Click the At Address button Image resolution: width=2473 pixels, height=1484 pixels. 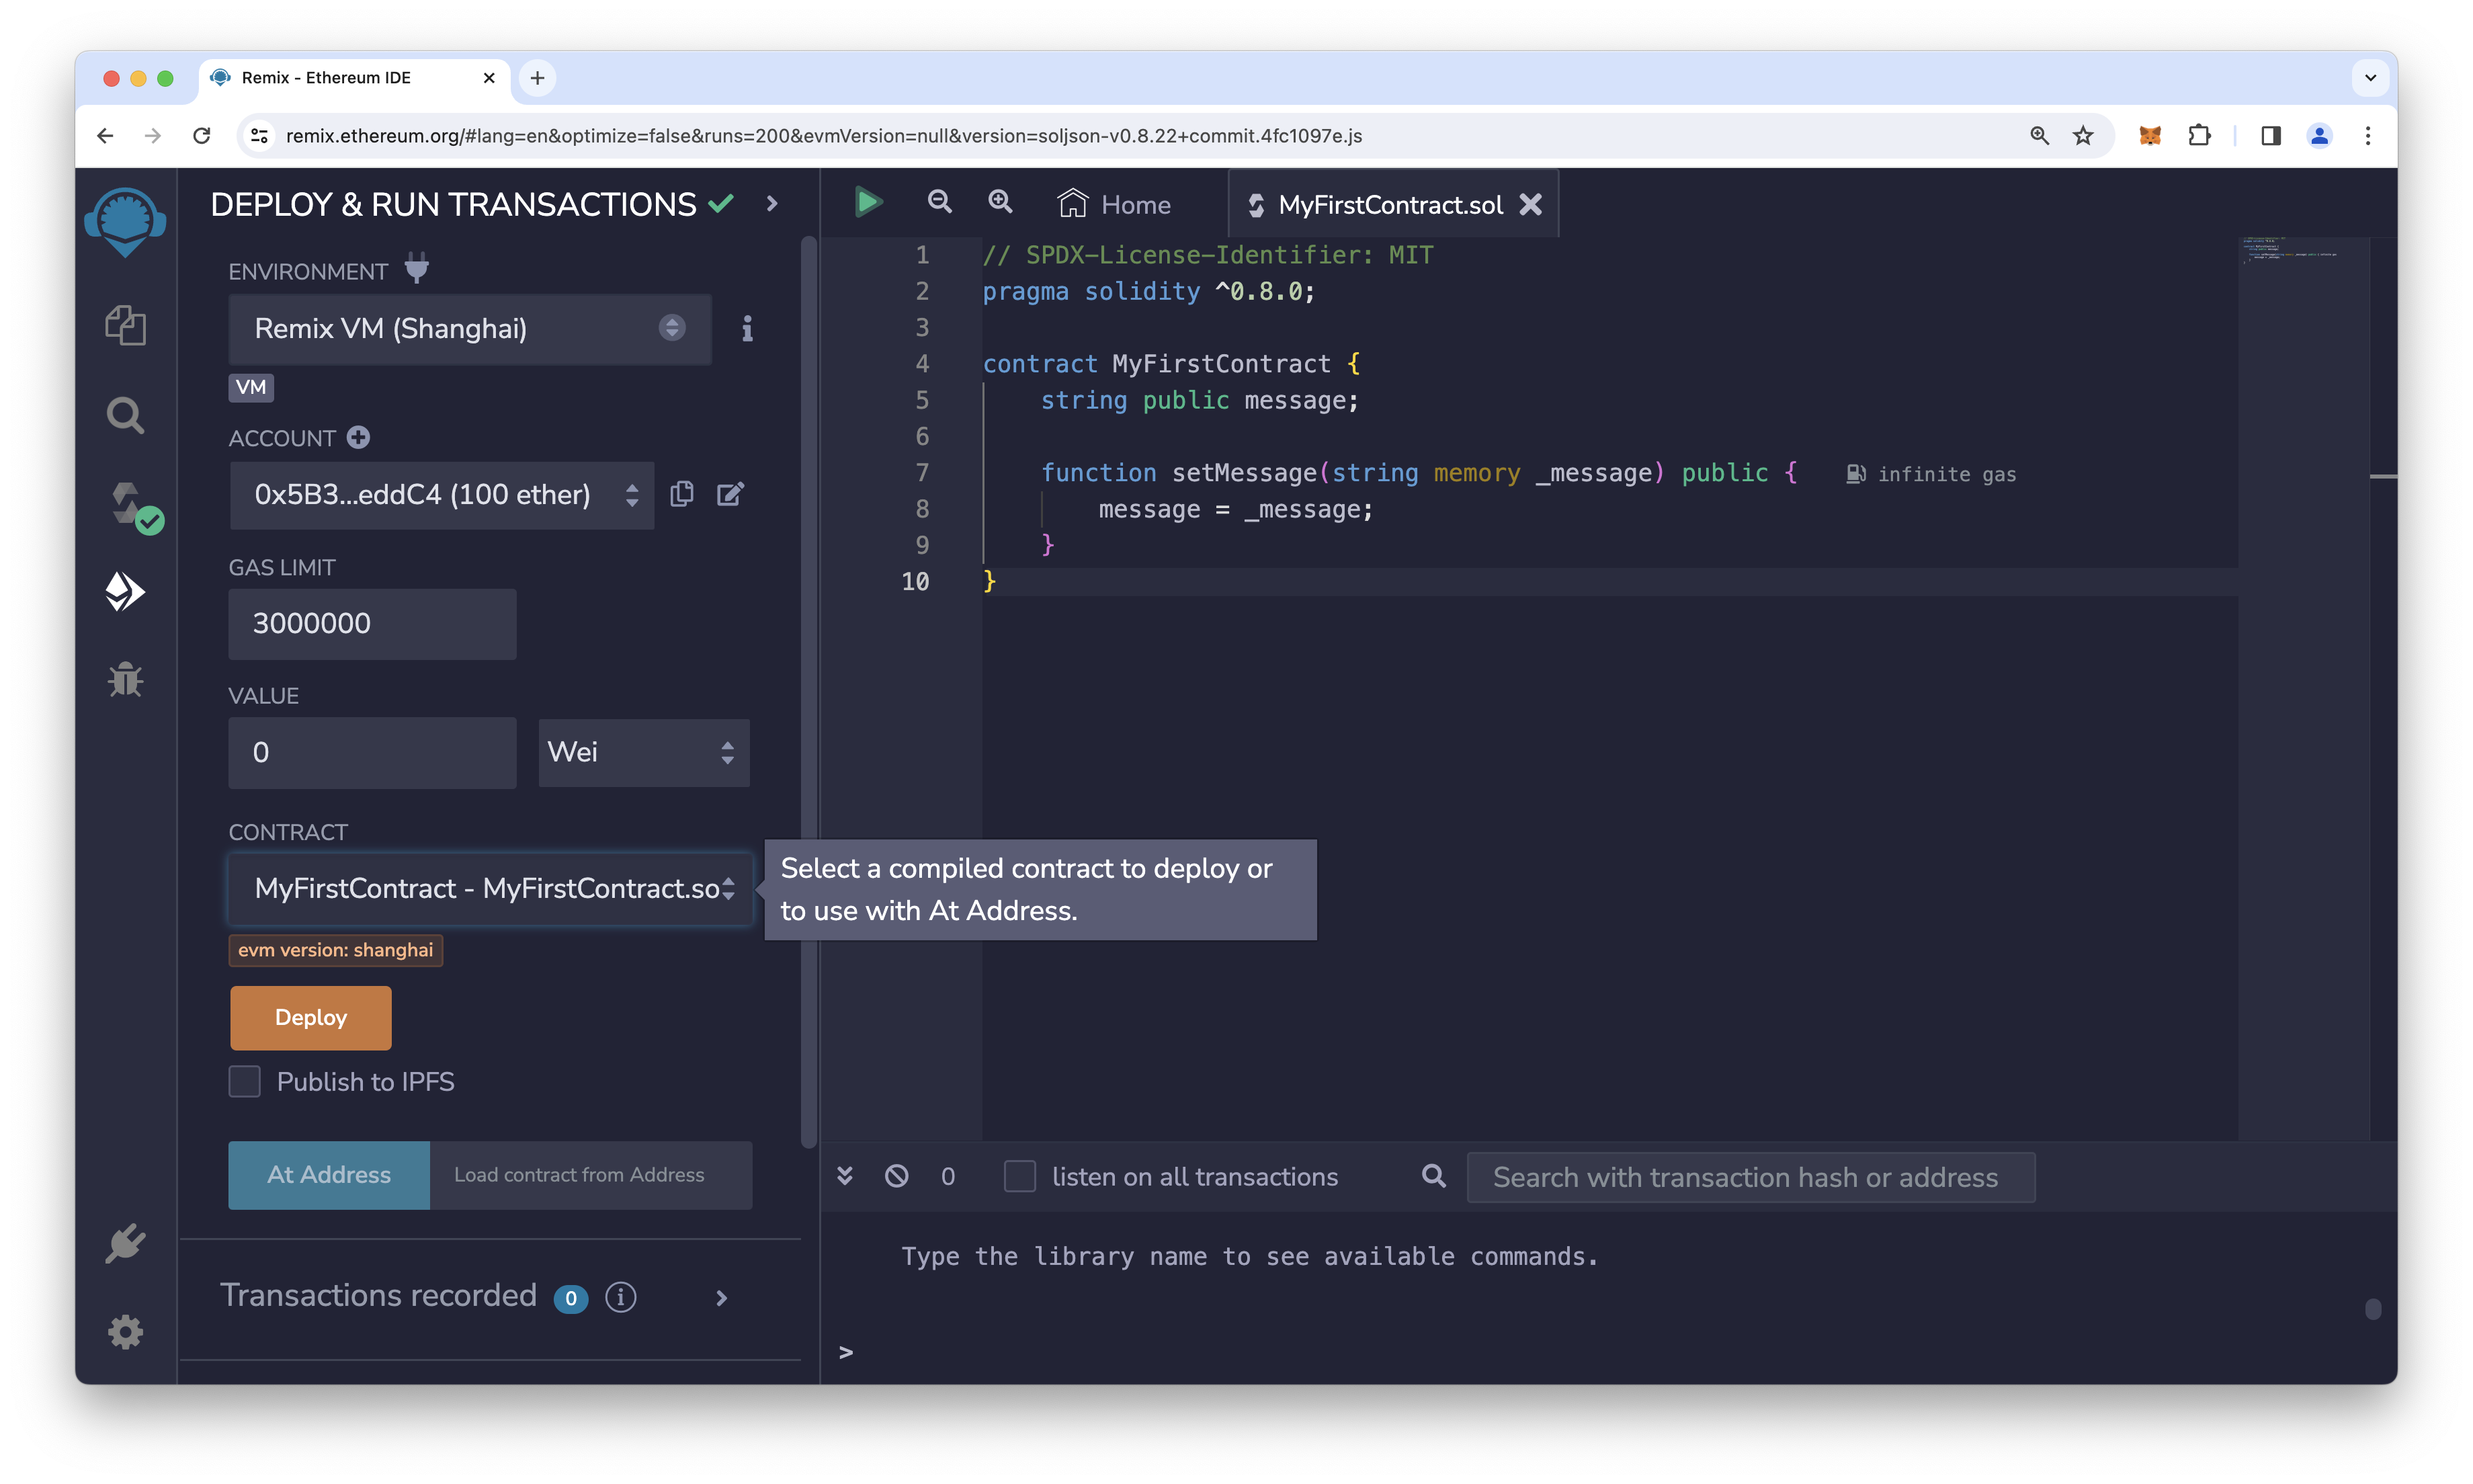(328, 1175)
